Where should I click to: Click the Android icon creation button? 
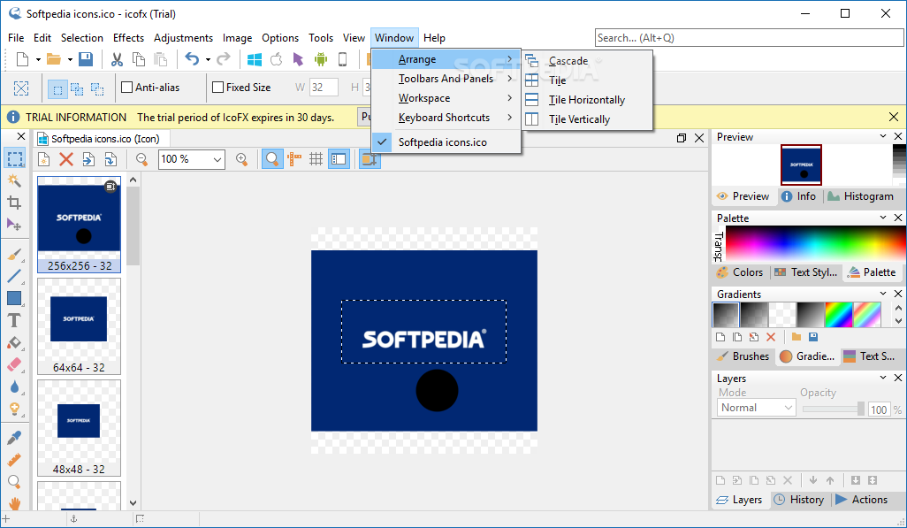(x=321, y=59)
